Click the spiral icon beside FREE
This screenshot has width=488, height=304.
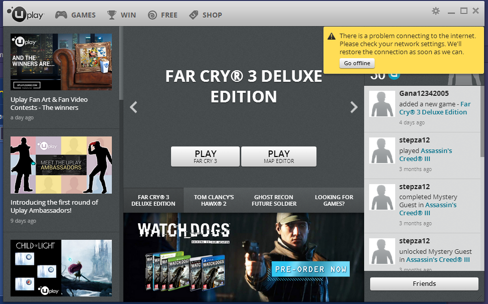pyautogui.click(x=152, y=15)
